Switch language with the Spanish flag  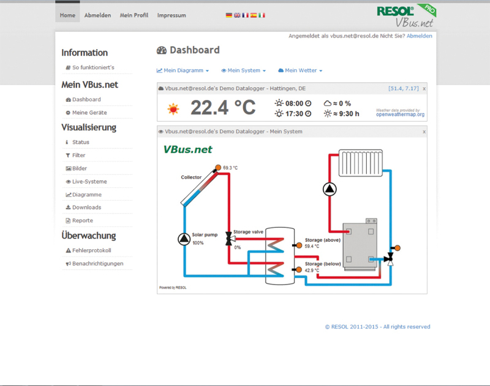tap(254, 15)
